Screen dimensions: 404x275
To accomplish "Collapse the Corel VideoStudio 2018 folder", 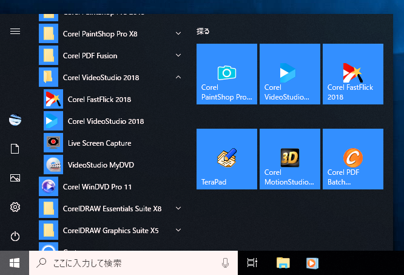I will coord(178,78).
